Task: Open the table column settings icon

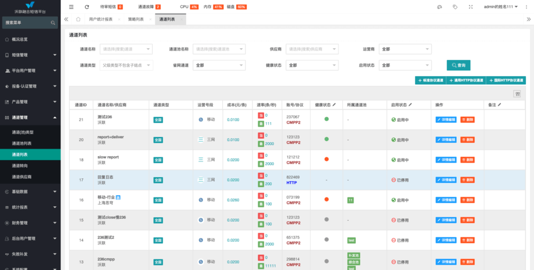Action: tap(517, 94)
